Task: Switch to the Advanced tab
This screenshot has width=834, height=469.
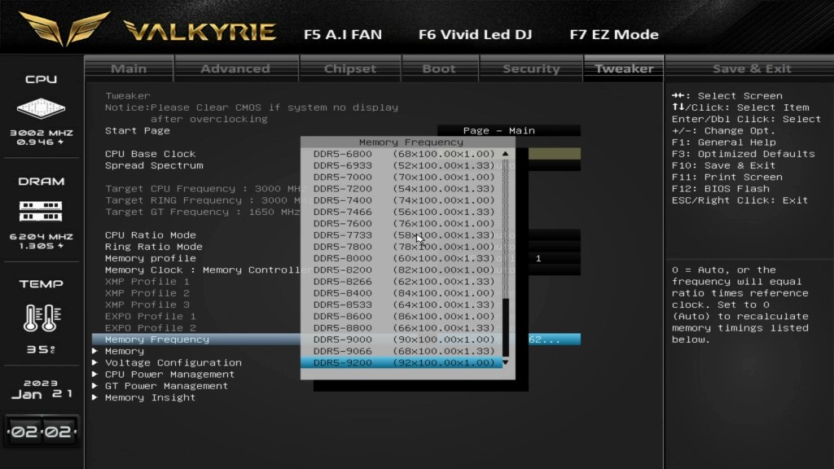Action: 235,68
